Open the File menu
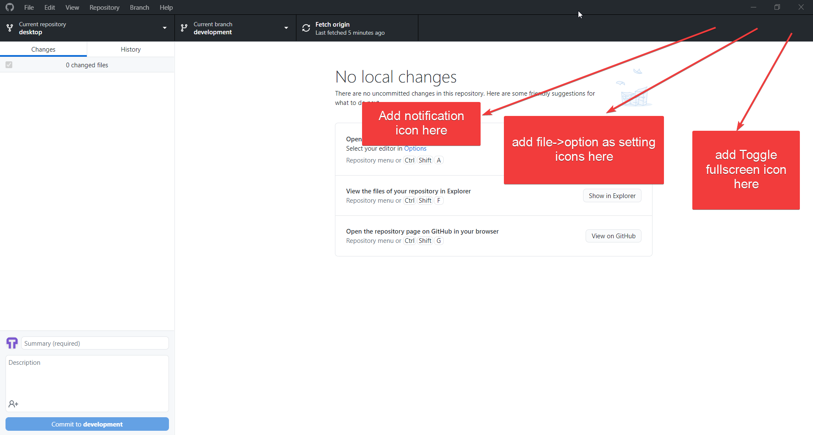 point(29,8)
